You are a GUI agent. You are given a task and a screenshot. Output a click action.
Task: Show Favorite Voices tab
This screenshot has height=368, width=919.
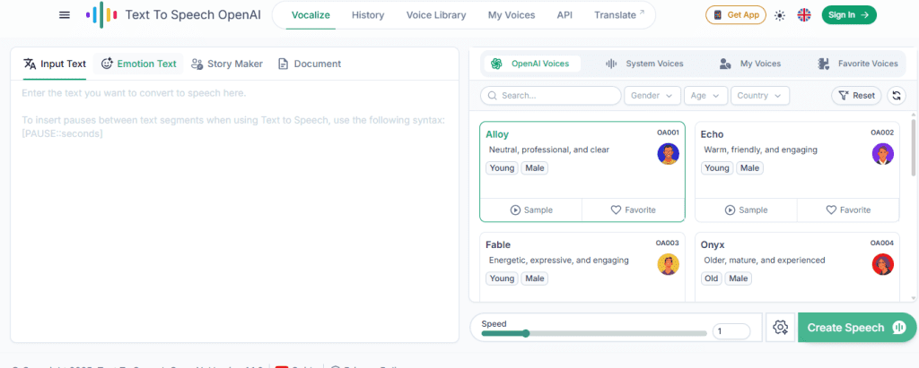coord(857,64)
